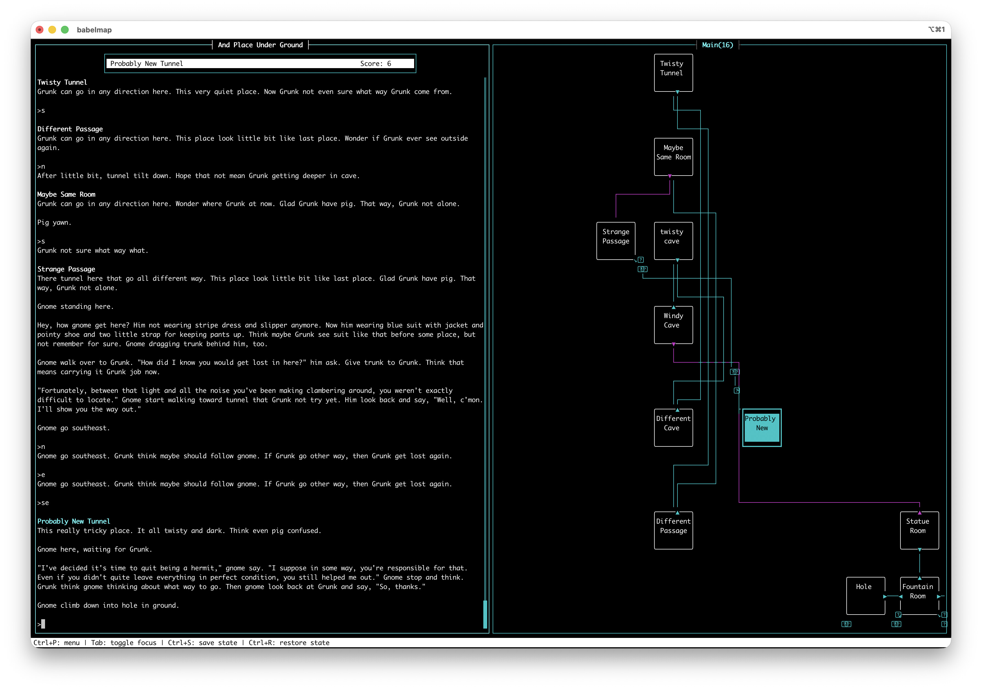The width and height of the screenshot is (982, 689).
Task: Select the highlighted Probably New room node
Action: (x=762, y=427)
